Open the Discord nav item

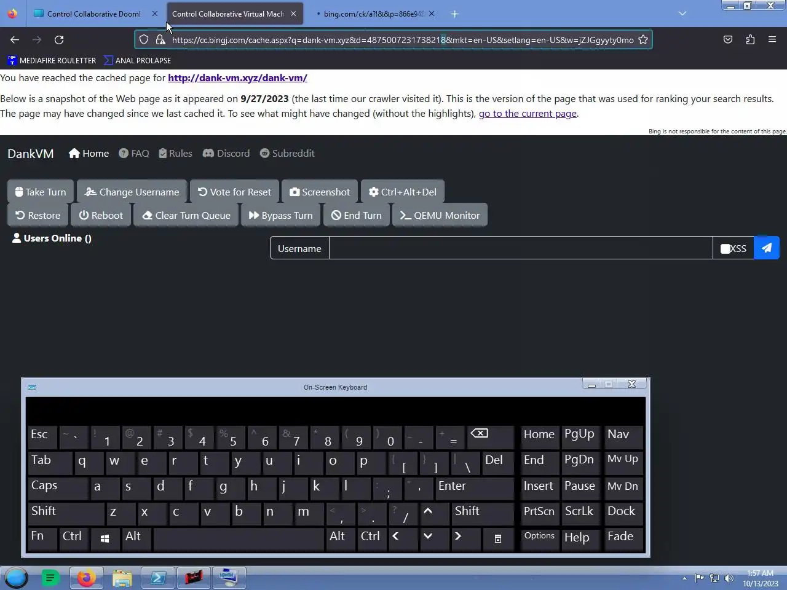pos(226,153)
